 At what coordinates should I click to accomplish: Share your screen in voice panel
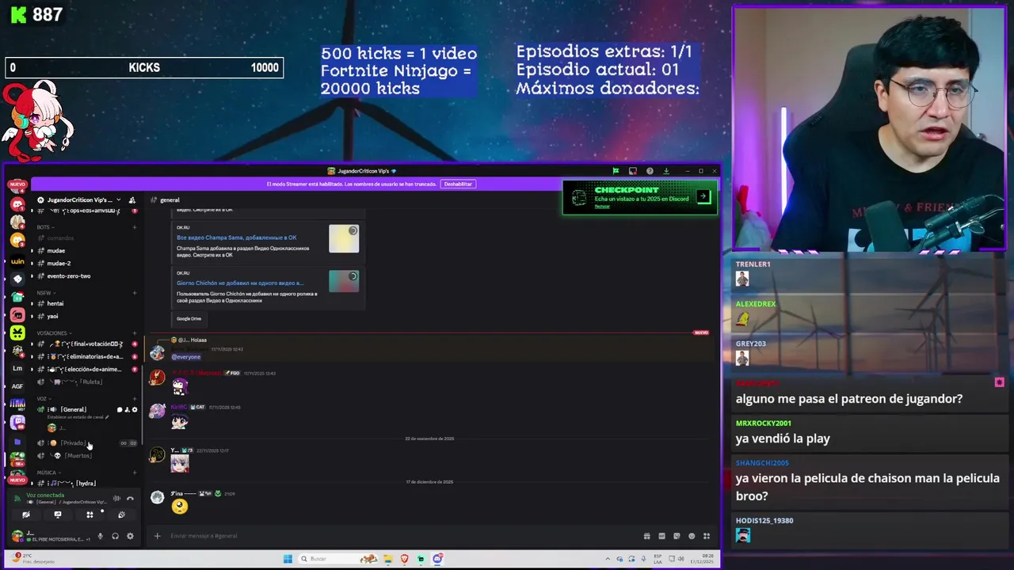(x=58, y=515)
